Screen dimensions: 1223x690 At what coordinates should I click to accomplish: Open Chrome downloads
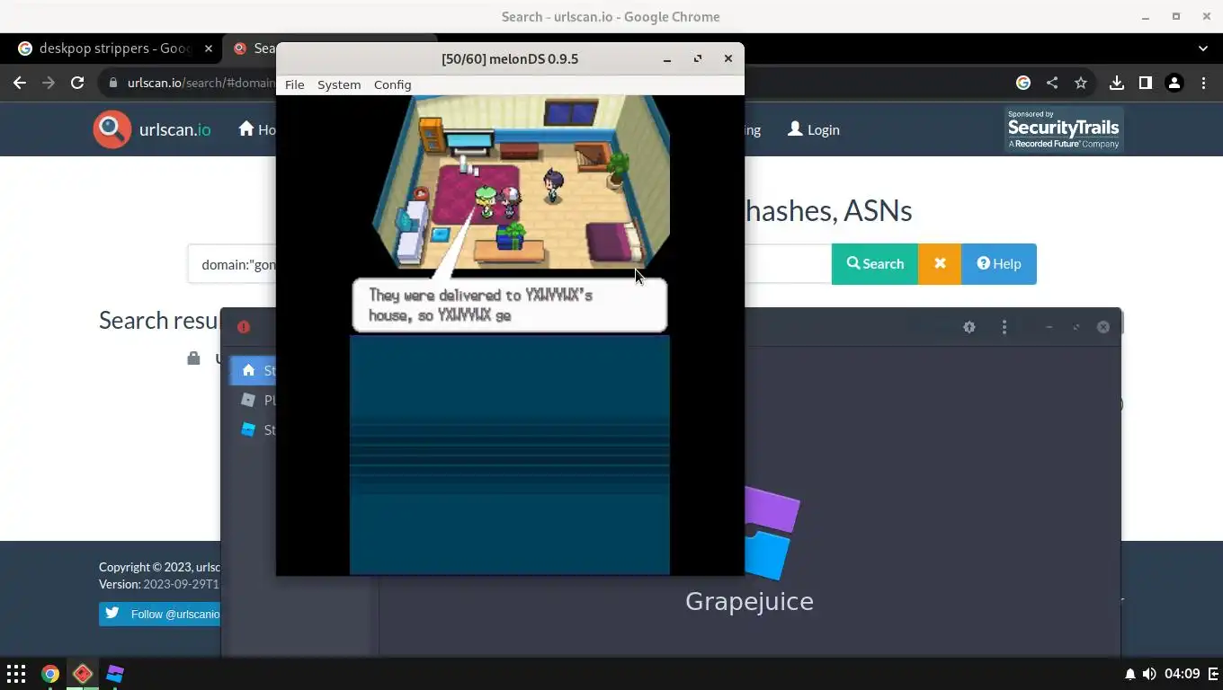coord(1116,83)
